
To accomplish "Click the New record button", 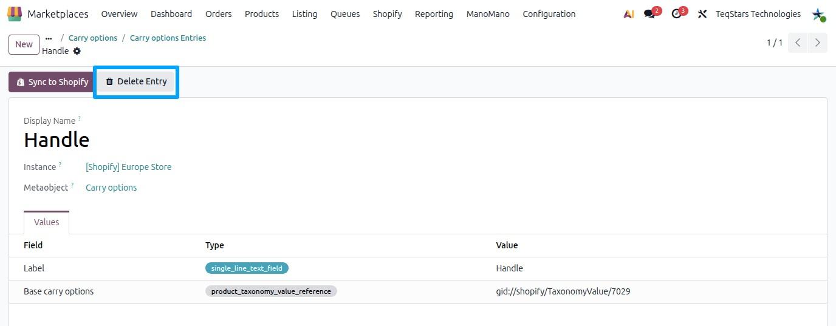I will [x=24, y=44].
